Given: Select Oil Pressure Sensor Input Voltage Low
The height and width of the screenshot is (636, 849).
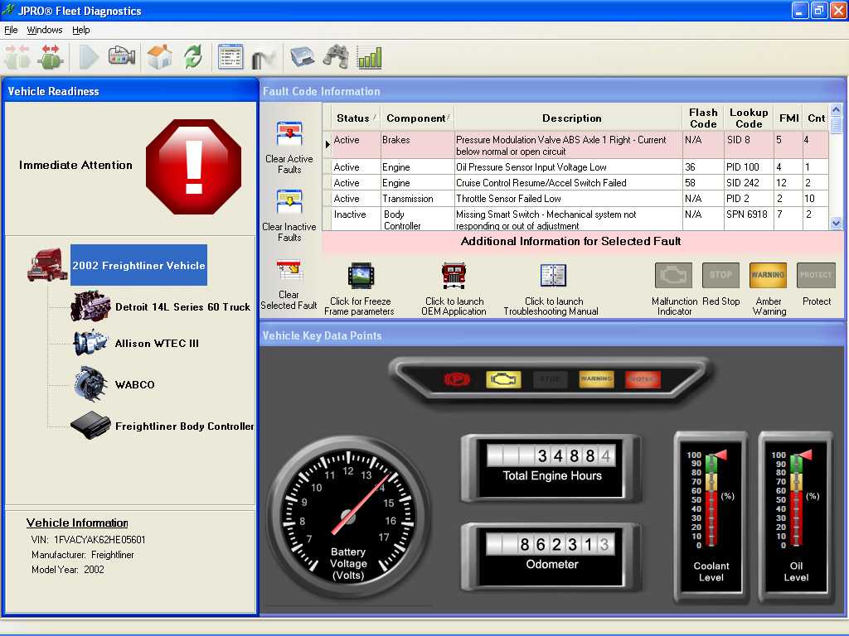Looking at the screenshot, I should coord(575,167).
